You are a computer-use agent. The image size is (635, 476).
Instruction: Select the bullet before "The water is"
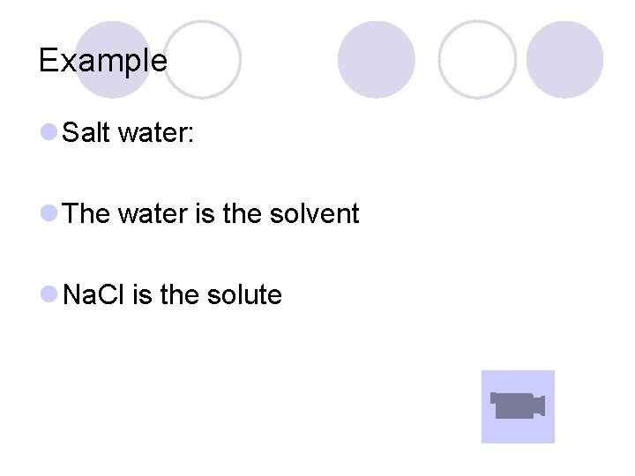pos(49,213)
